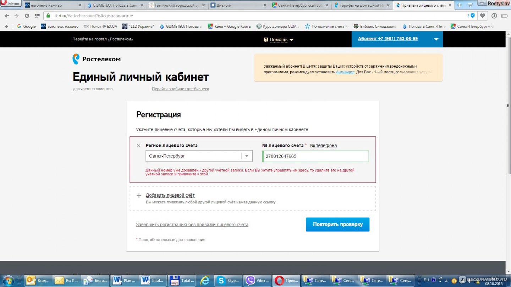
Task: Click the Добавить лицевой счёт link
Action: click(x=170, y=195)
